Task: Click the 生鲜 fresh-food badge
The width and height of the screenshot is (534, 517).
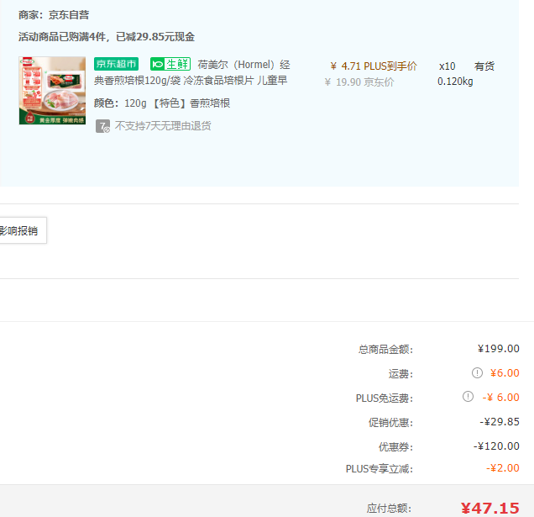Action: 170,64
